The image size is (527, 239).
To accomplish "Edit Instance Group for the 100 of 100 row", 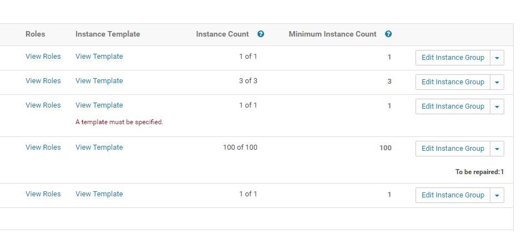I will tap(453, 149).
